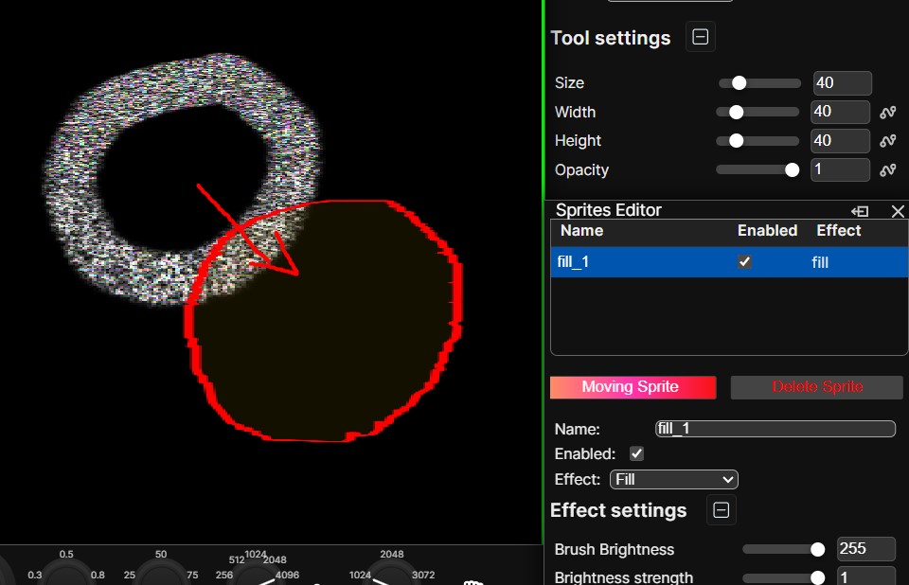Viewport: 909px width, 585px height.
Task: Collapse the Effect settings section
Action: coord(721,510)
